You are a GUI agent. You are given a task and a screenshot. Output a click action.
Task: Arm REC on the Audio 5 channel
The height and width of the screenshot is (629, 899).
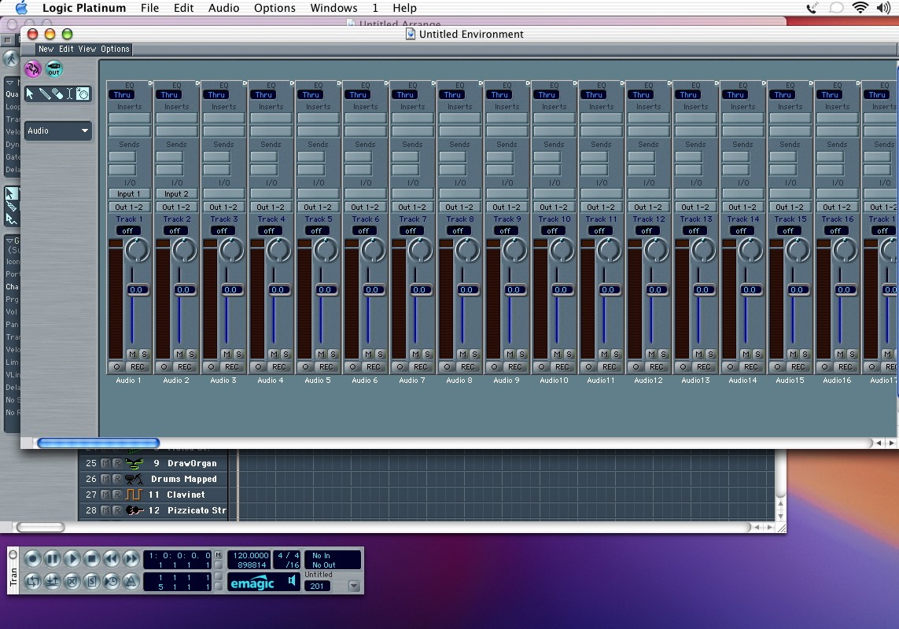326,366
